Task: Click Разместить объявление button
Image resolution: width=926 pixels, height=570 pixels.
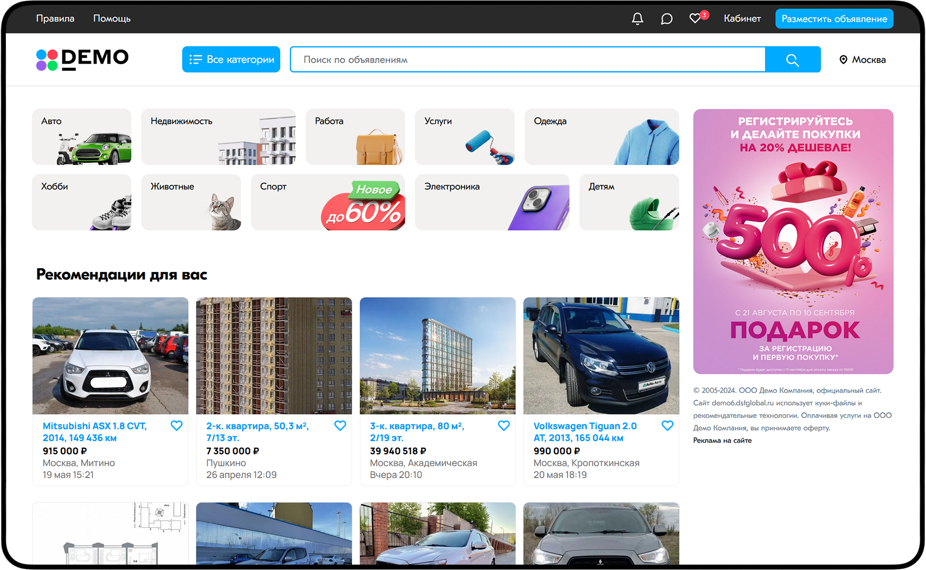Action: [x=834, y=18]
